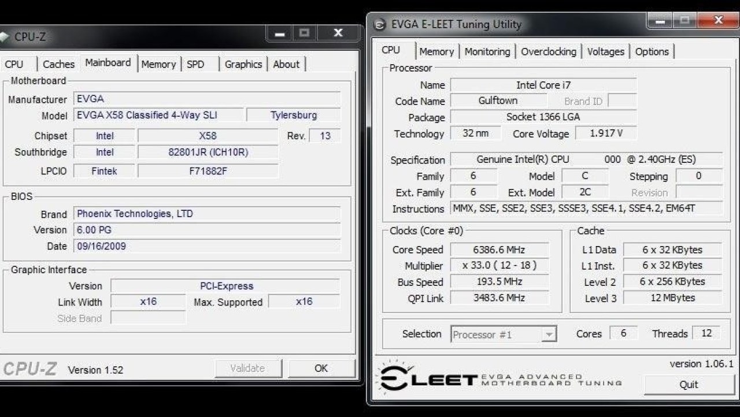Quit the EVGA E-LEET utility
740x417 pixels.
tap(689, 385)
